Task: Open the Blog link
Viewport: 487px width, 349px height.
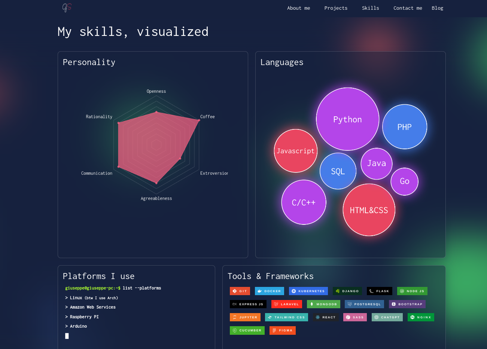Action: [x=437, y=8]
